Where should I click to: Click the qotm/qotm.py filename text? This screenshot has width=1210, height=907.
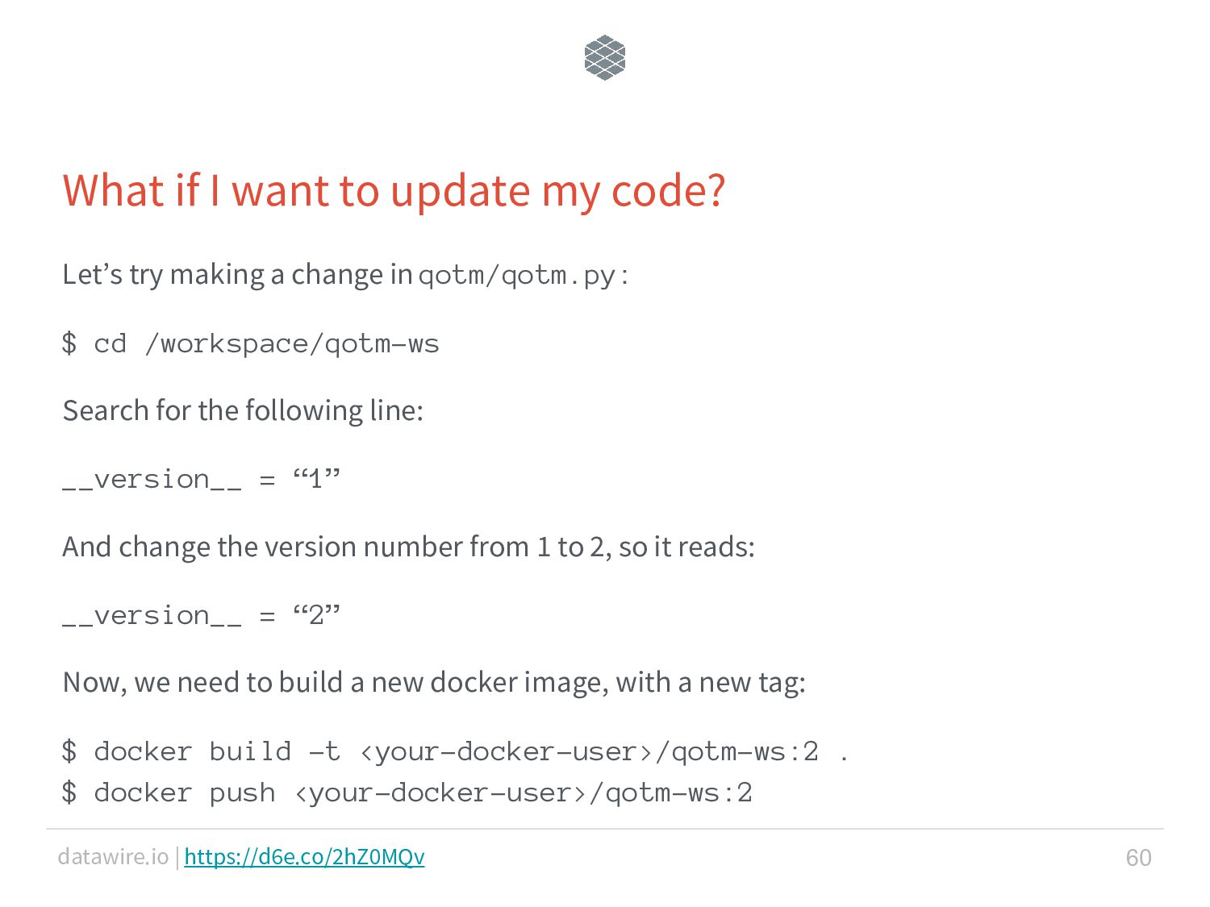pyautogui.click(x=516, y=275)
